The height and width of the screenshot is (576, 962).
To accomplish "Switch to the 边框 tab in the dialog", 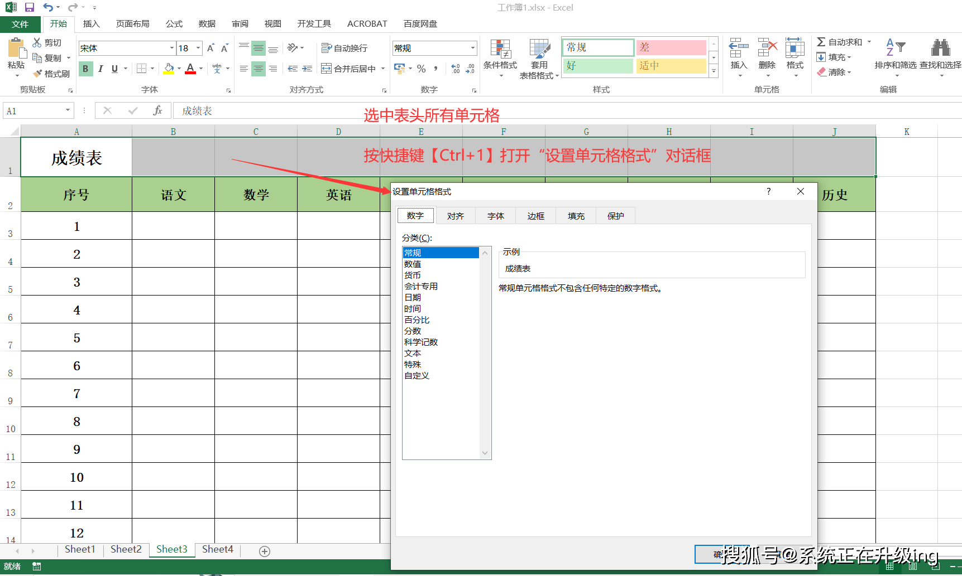I will pyautogui.click(x=535, y=215).
